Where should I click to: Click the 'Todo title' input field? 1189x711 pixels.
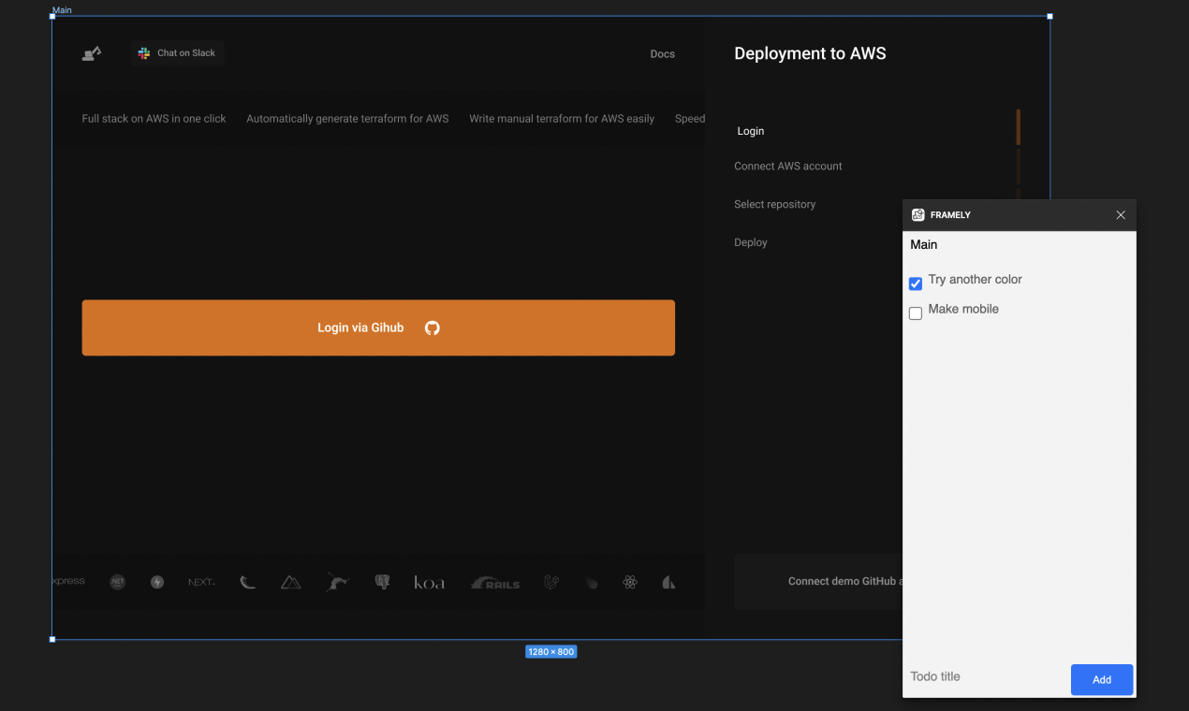click(x=988, y=676)
